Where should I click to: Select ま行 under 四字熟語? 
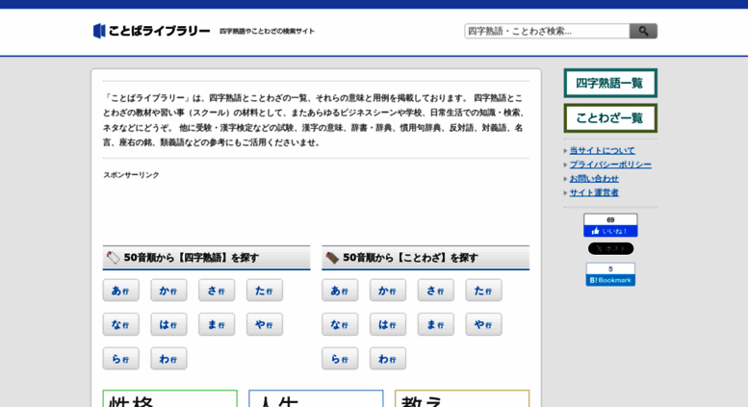click(217, 324)
